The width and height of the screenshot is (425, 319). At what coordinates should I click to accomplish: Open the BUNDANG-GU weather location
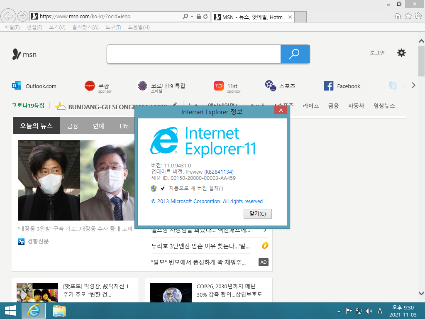click(101, 107)
